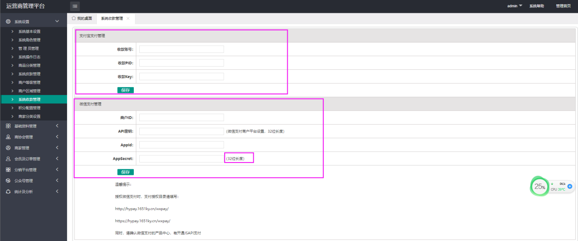Screen dimensions: 578x241
Task: Open the admin user dropdown
Action: (515, 6)
